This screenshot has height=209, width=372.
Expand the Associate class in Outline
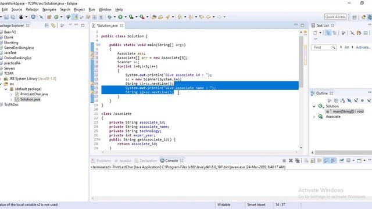point(314,117)
